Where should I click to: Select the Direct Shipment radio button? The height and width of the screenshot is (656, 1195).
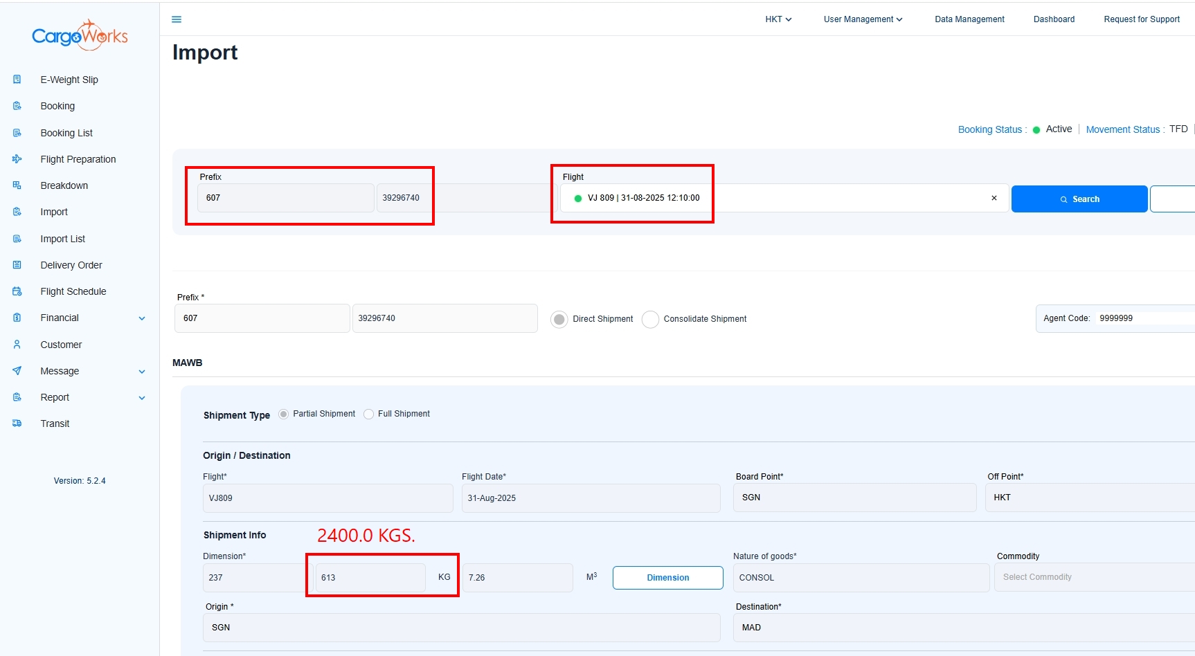click(x=559, y=319)
